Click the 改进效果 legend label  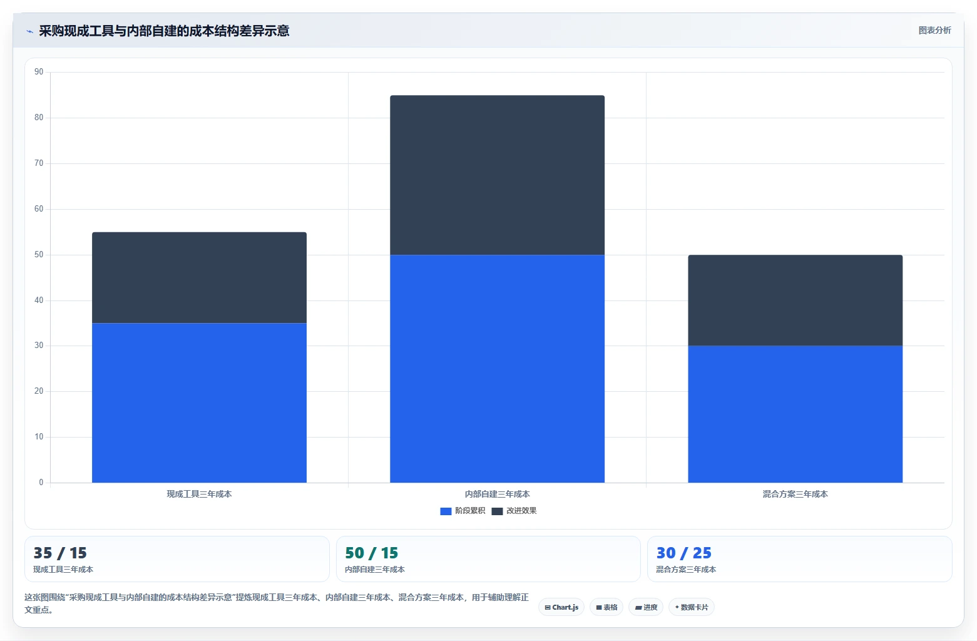click(x=521, y=511)
